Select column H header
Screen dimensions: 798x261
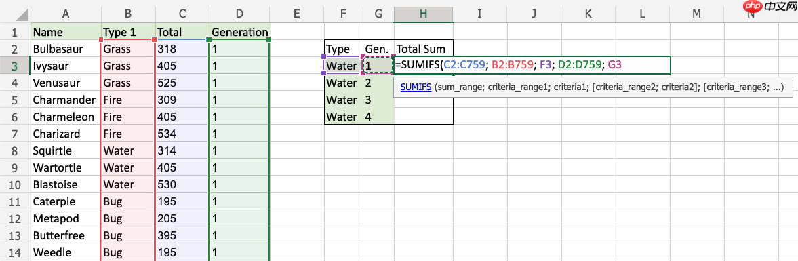(424, 15)
